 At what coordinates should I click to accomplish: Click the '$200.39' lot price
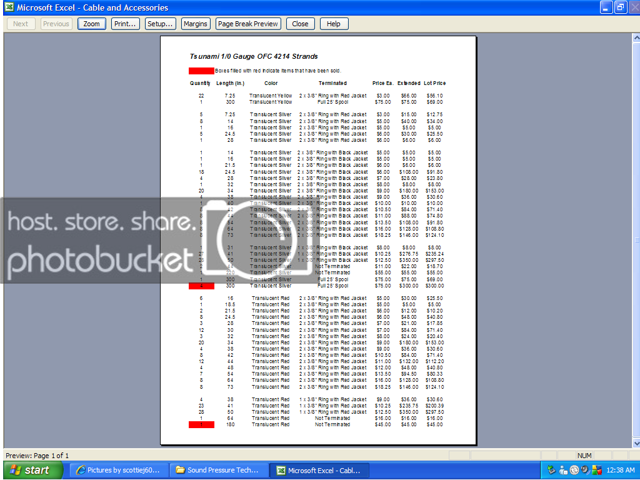[x=435, y=406]
